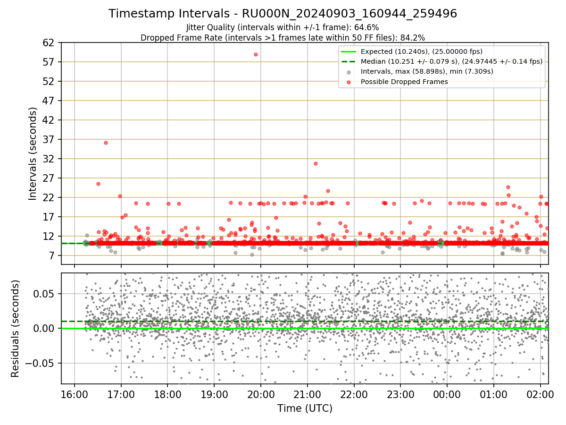
Task: Click the 'Dropped Frame Rate' subtitle showing 84.2%
Action: click(x=283, y=38)
